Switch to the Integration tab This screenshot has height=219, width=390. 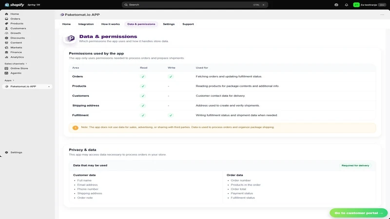(x=86, y=24)
